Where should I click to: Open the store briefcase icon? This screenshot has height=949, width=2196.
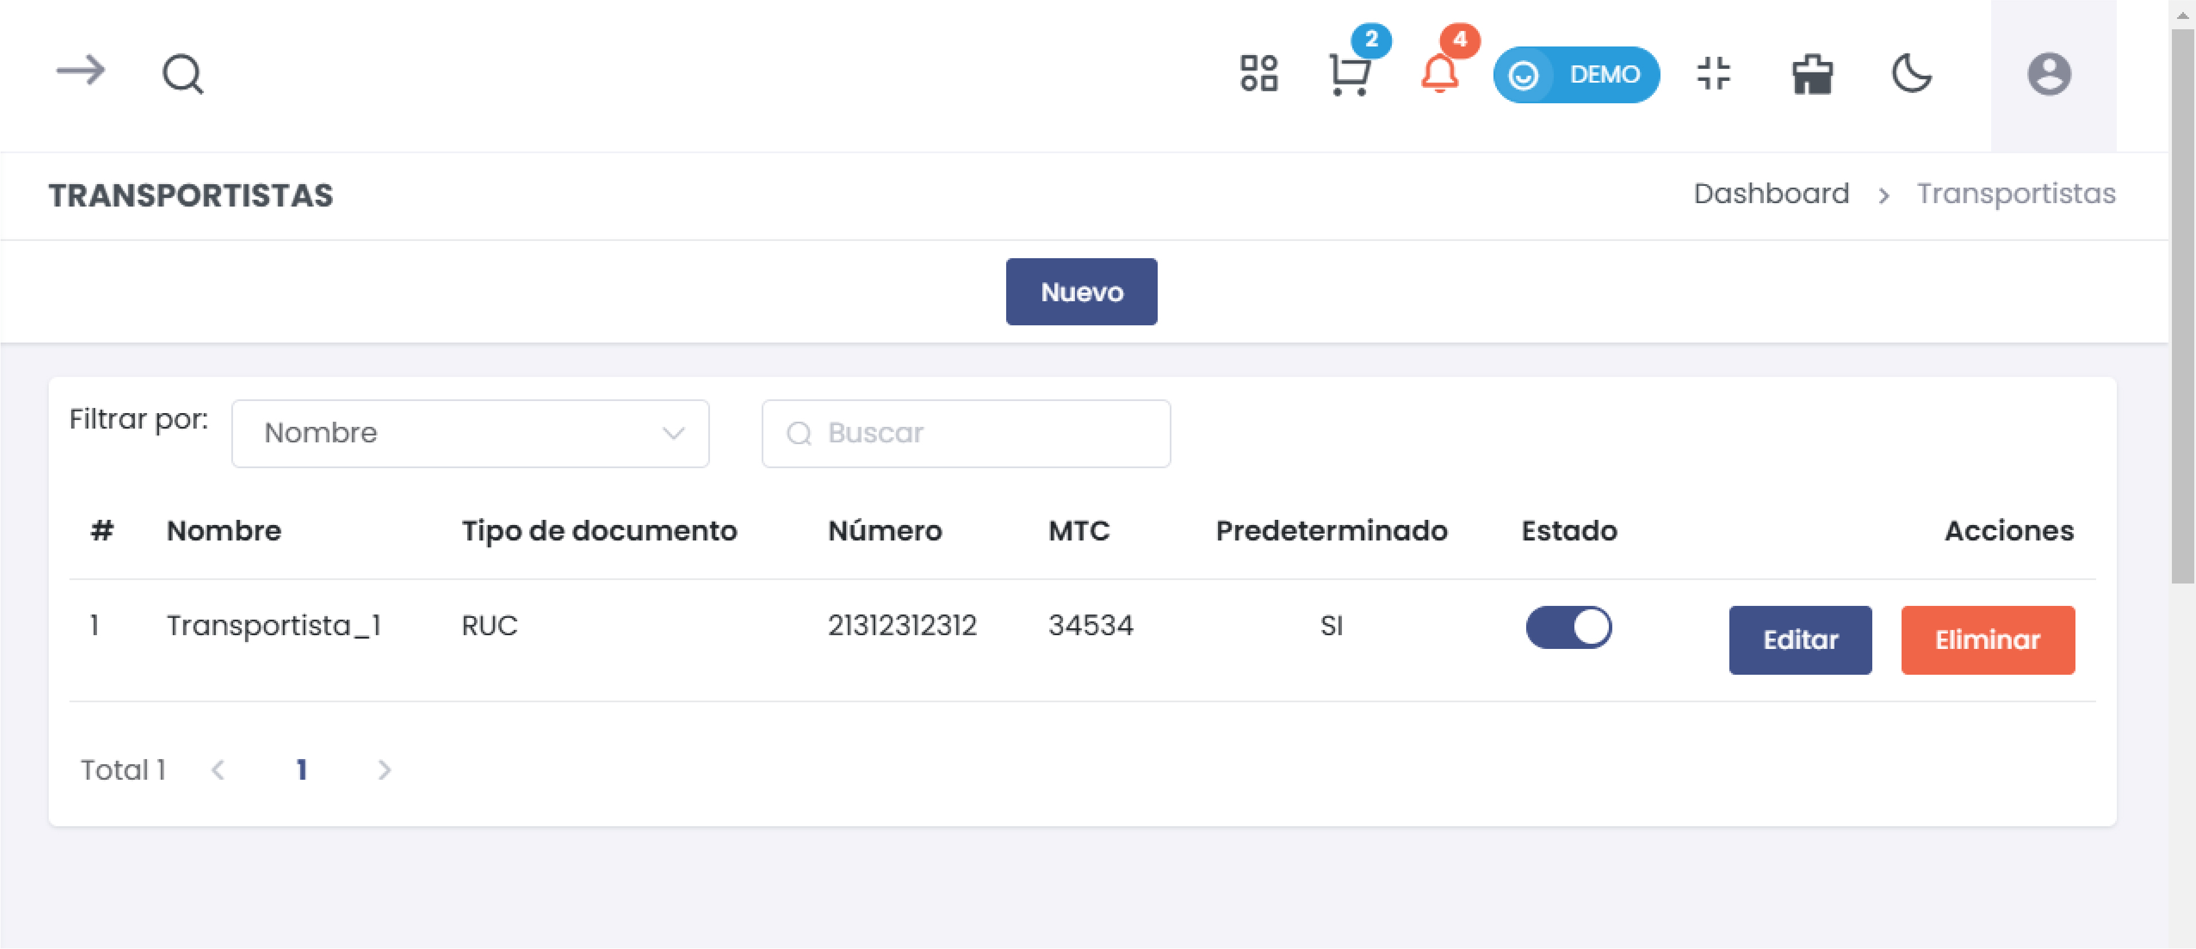(x=1813, y=75)
